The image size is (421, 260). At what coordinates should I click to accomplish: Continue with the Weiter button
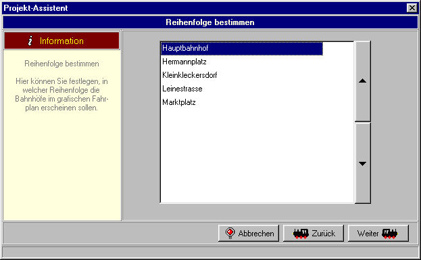(x=378, y=234)
